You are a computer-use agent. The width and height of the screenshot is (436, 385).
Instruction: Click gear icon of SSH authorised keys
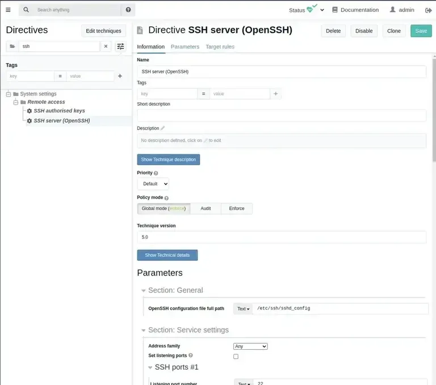(x=30, y=111)
